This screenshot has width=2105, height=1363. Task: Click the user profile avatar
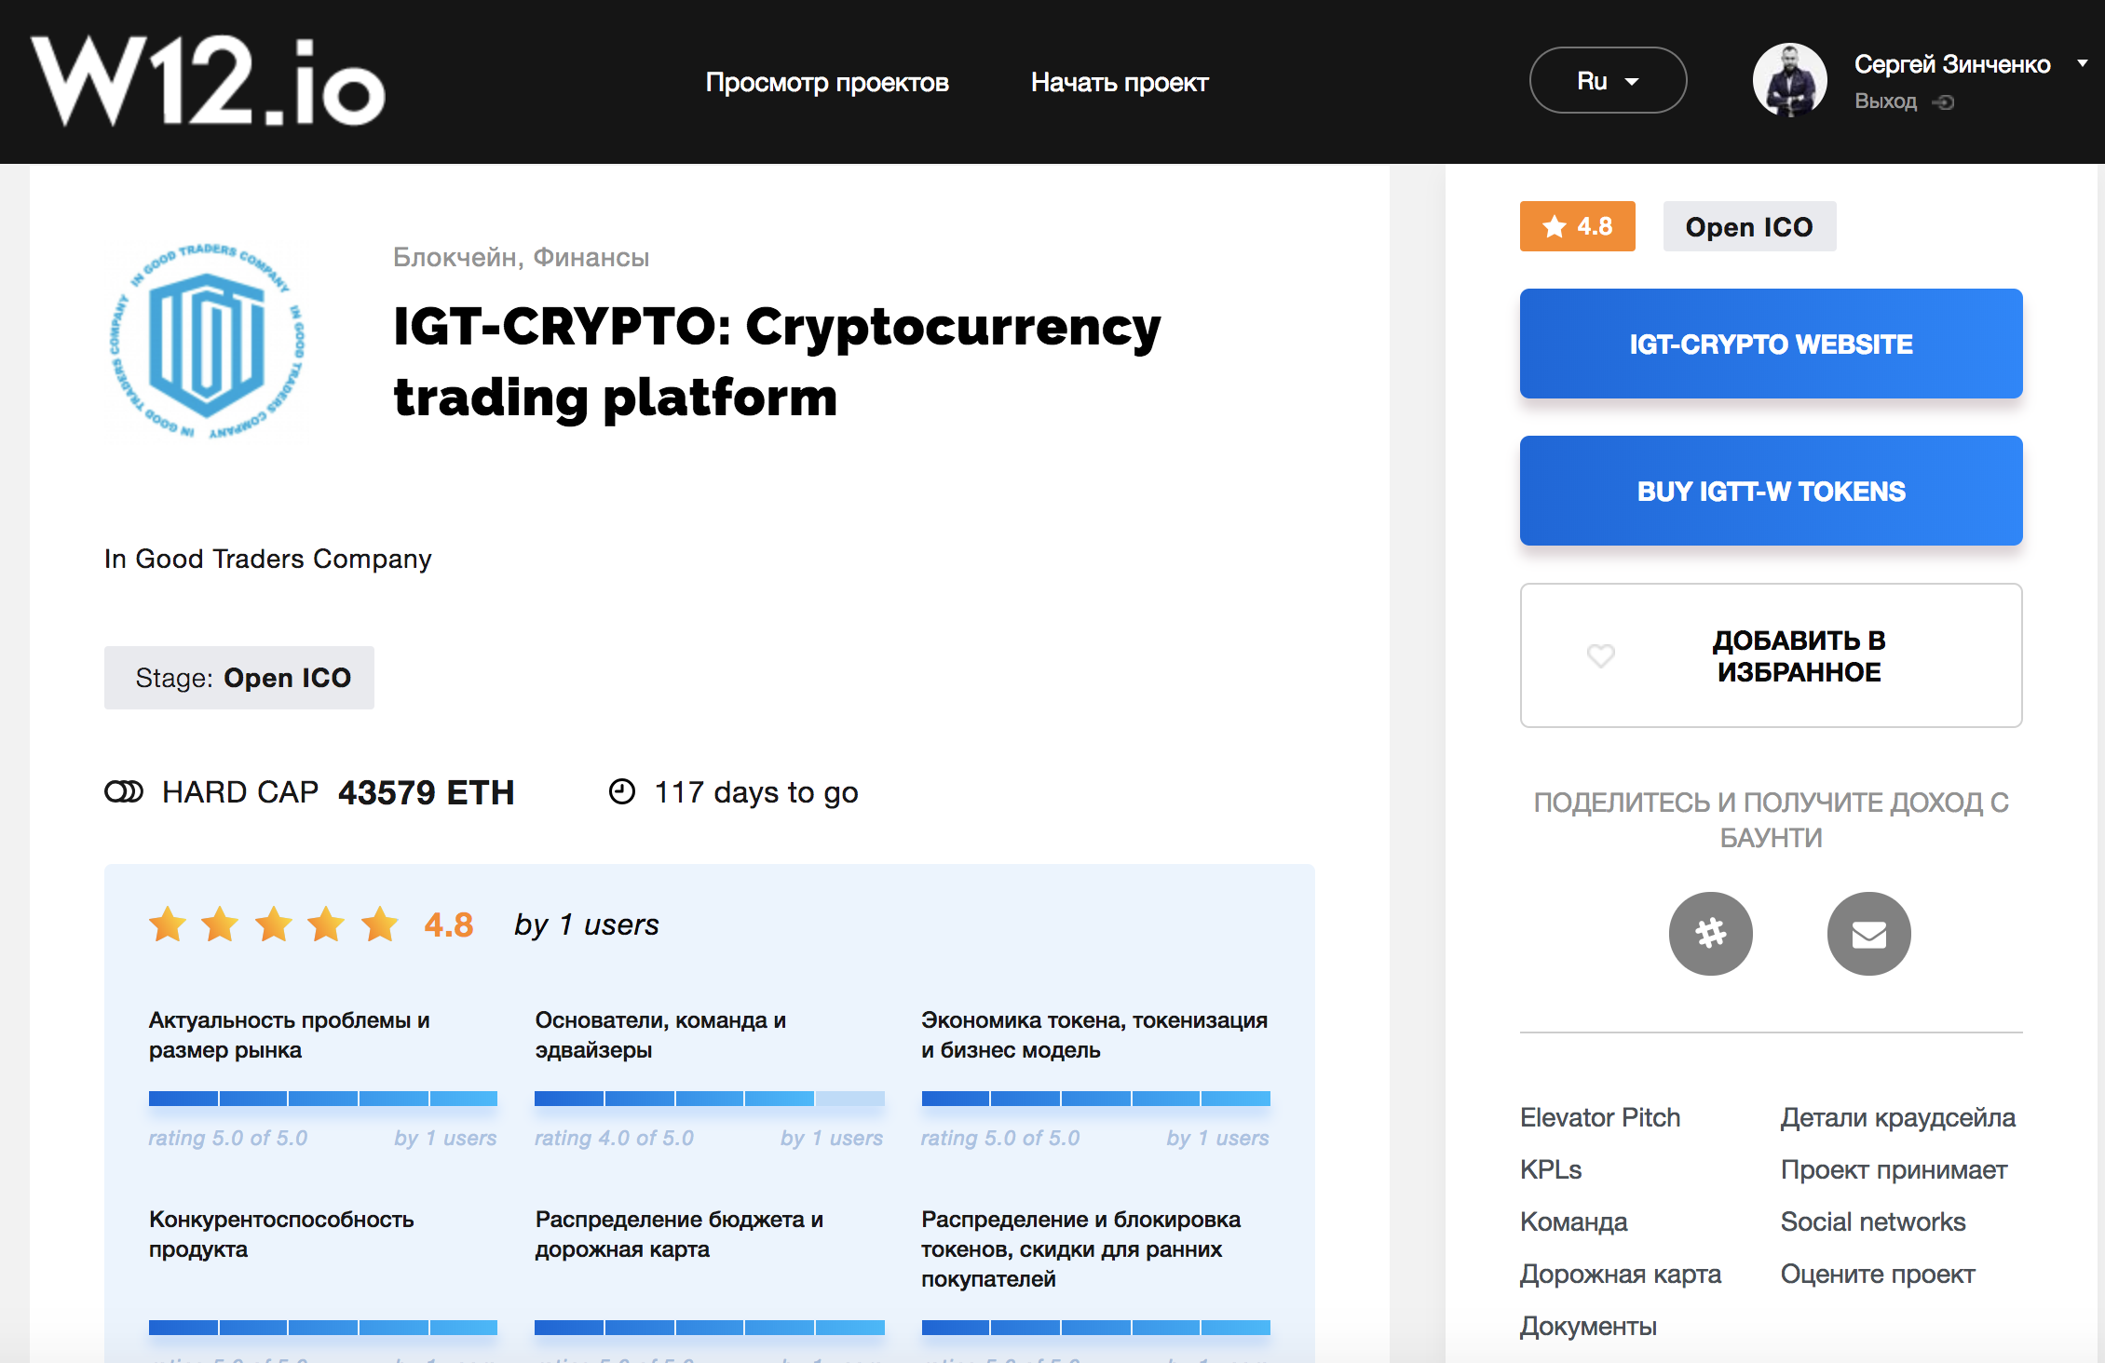[1789, 81]
